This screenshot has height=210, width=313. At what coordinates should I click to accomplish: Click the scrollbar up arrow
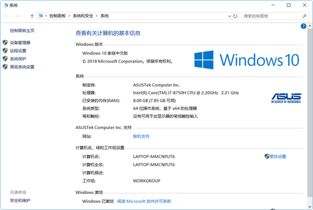pyautogui.click(x=310, y=26)
